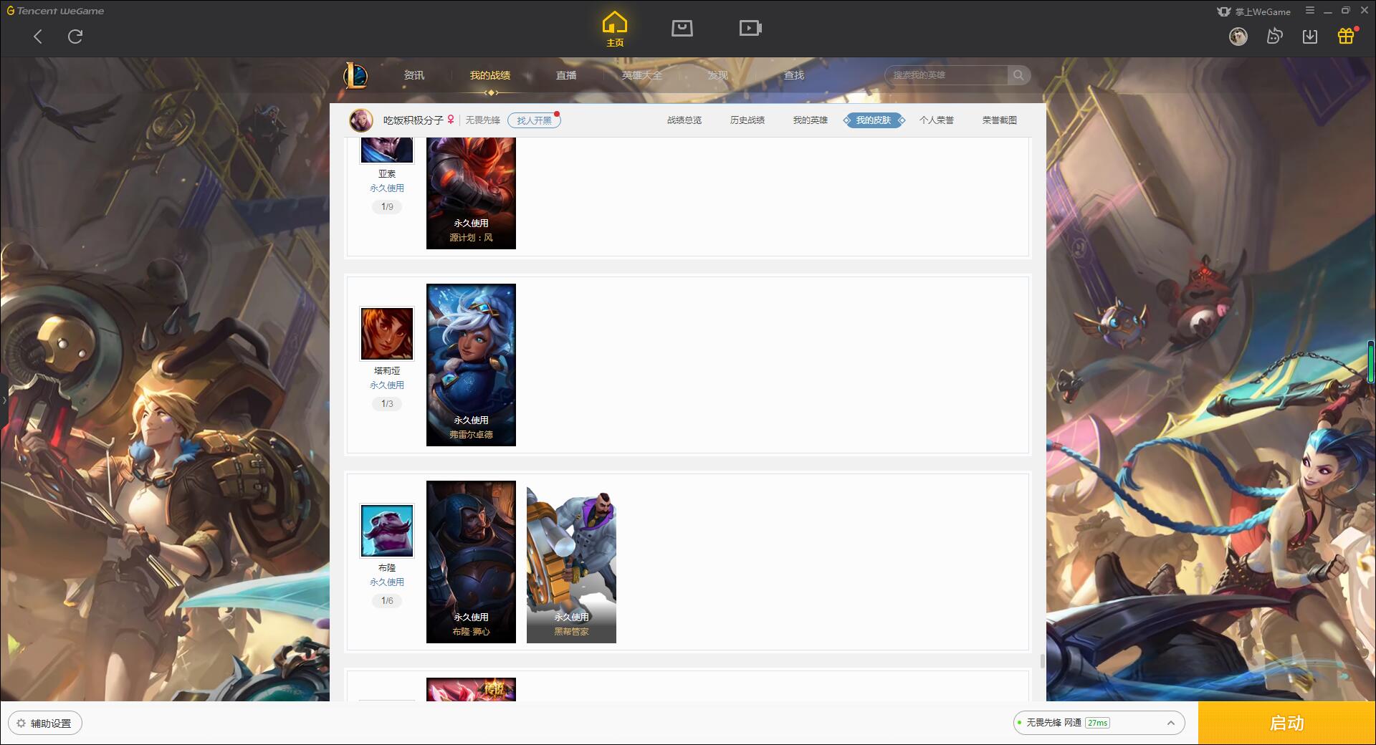Open the 源计划：风 skin card

(x=471, y=193)
